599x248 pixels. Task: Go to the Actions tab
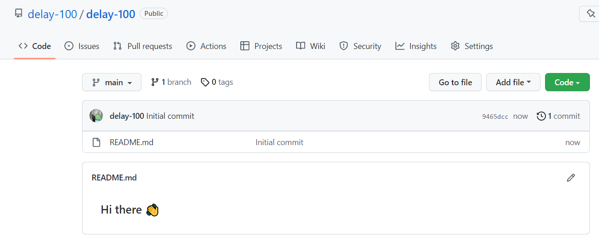[x=206, y=46]
